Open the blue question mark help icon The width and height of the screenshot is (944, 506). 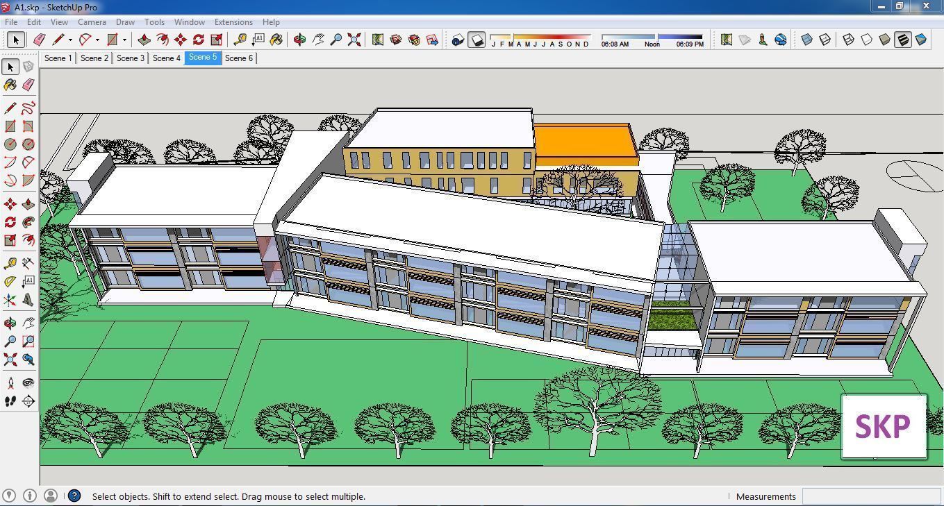point(74,496)
